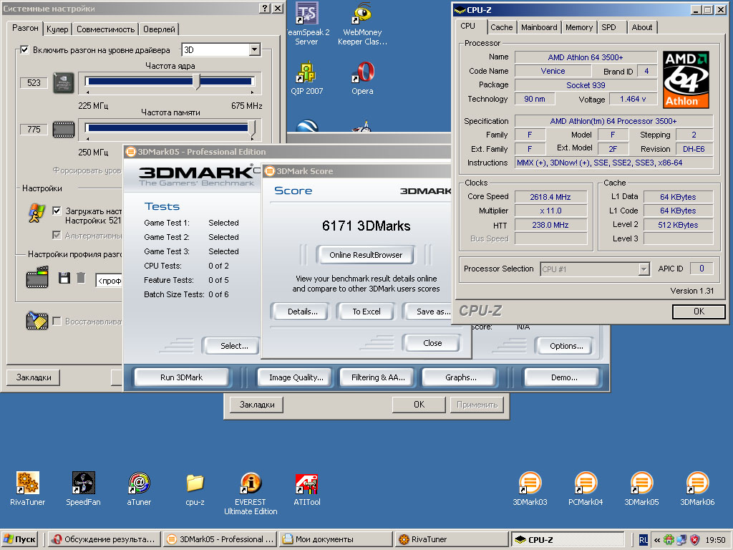Click the Graphs... button
Screen dimensions: 733x550
point(460,377)
